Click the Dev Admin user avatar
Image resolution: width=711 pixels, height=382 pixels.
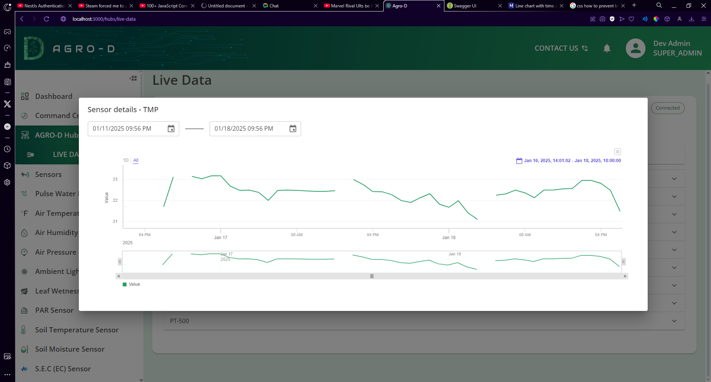635,48
